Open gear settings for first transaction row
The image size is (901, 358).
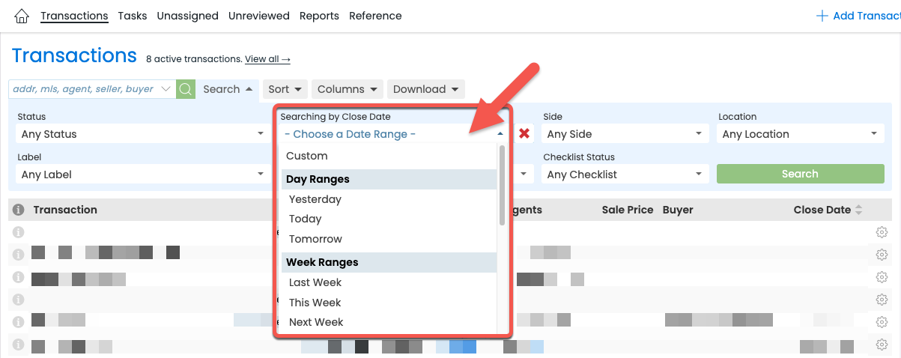881,232
